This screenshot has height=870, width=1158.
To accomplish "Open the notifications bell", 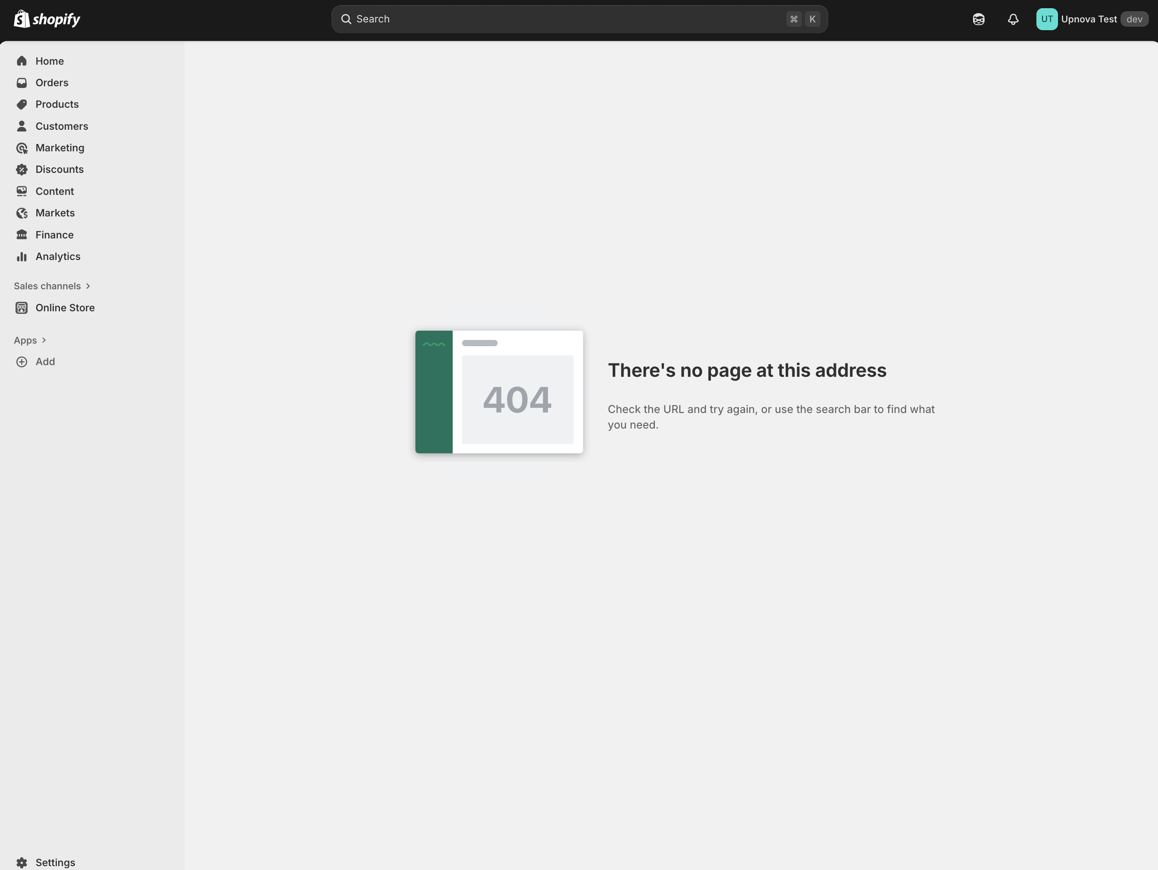I will (1013, 19).
